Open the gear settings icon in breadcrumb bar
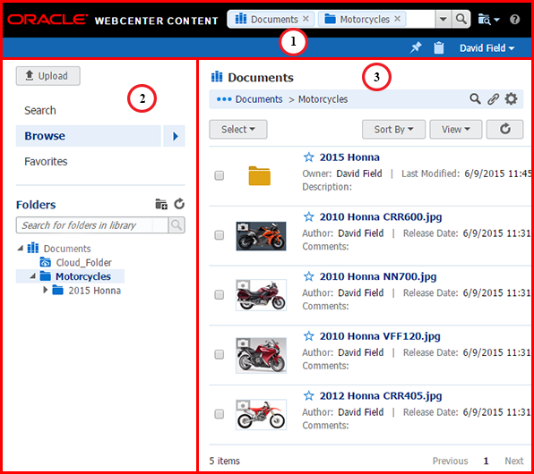This screenshot has height=474, width=534. [x=511, y=99]
